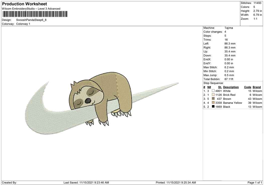
Task: Click the Page 1 of 1 footer text
Action: tap(255, 183)
